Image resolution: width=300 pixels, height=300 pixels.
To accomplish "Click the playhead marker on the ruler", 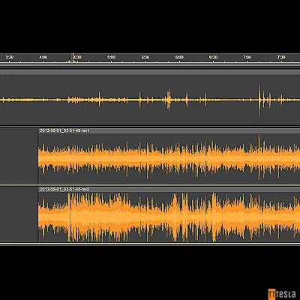I will (72, 58).
